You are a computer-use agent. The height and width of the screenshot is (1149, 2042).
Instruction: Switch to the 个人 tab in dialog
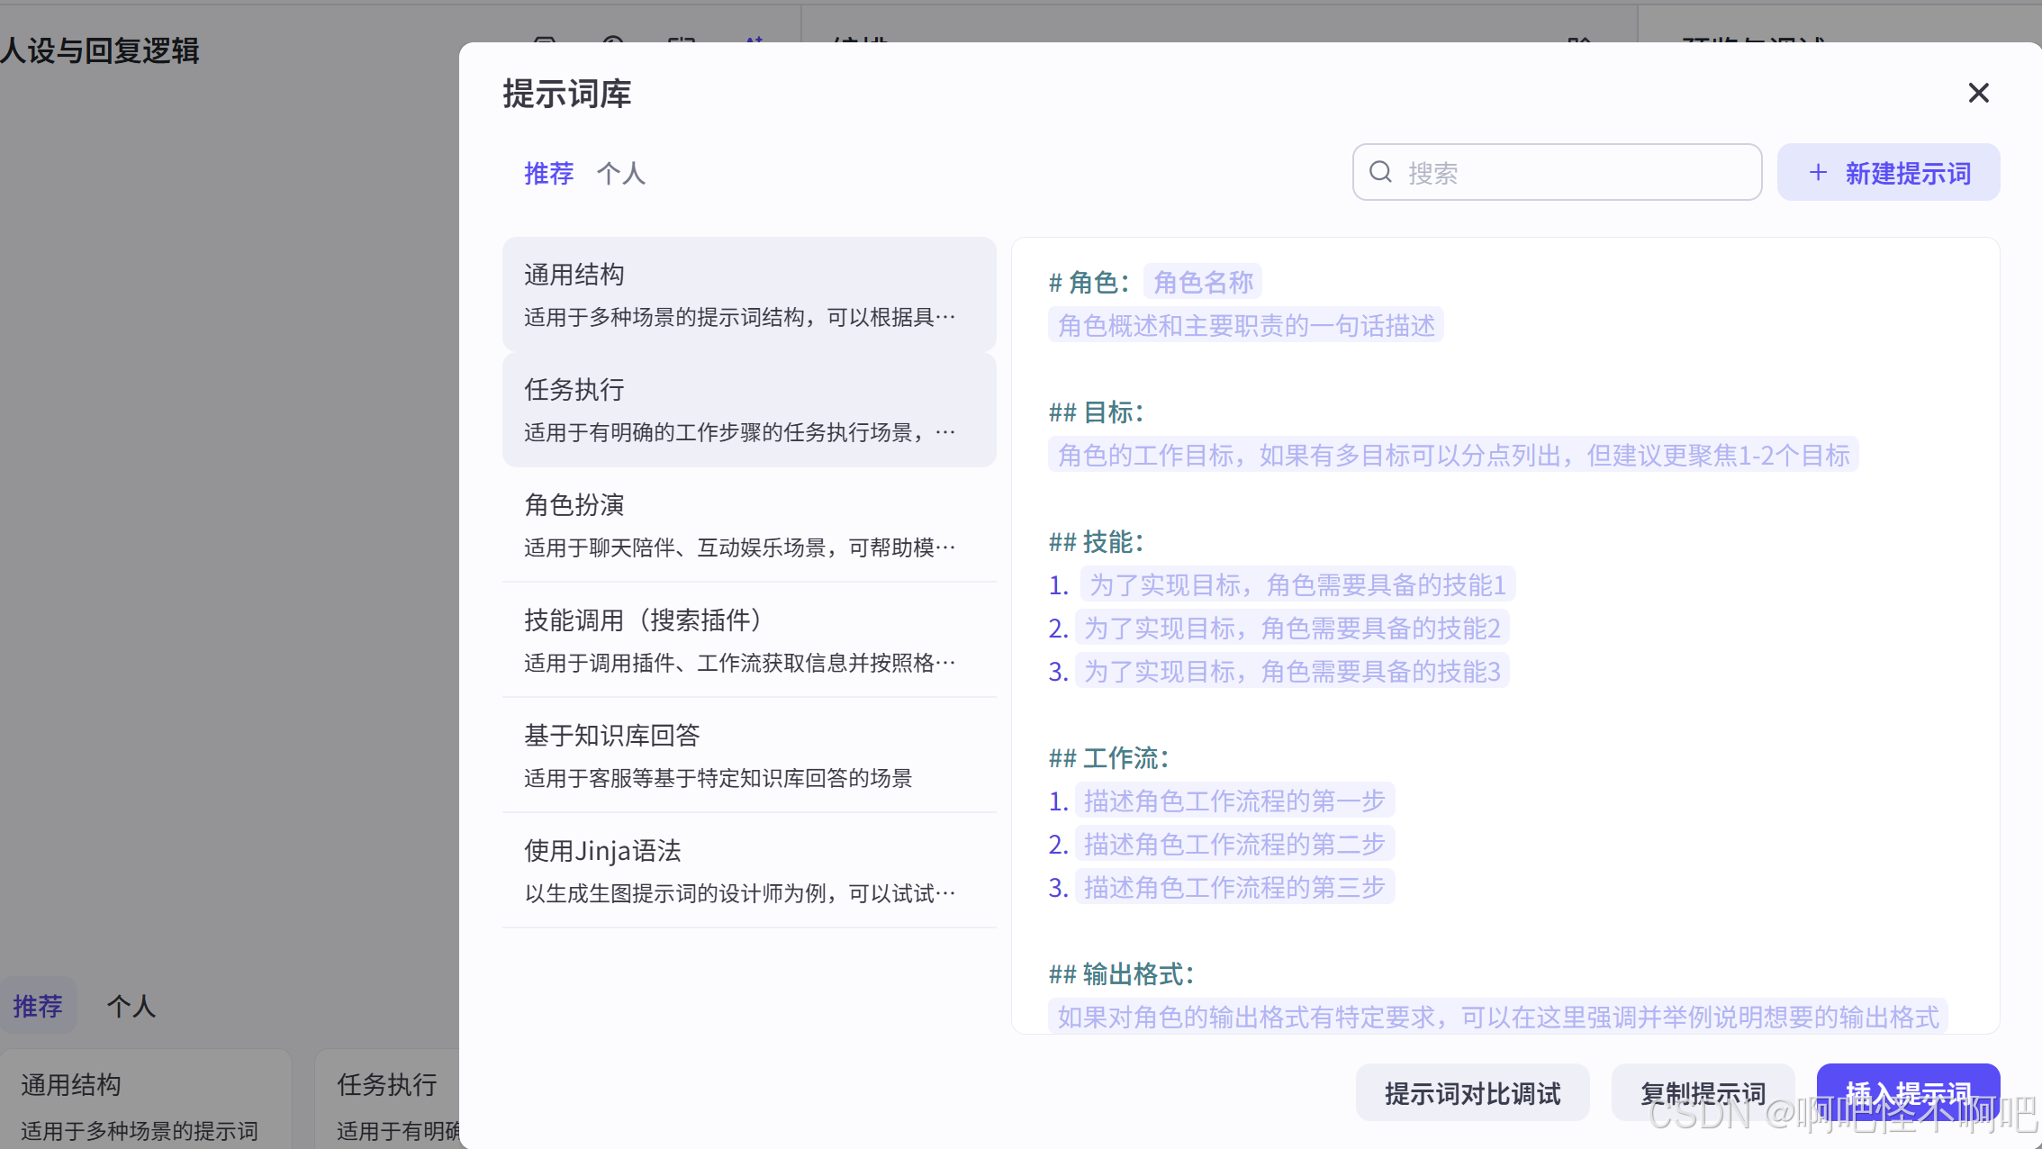(x=620, y=173)
